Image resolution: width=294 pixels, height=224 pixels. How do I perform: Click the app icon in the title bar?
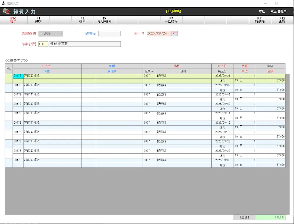4,3
